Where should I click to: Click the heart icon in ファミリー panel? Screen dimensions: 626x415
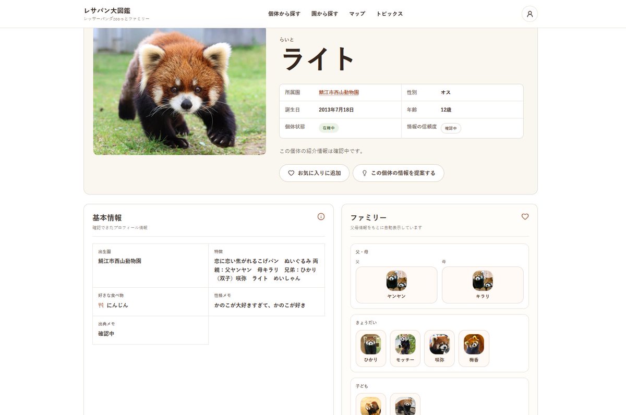coord(525,216)
